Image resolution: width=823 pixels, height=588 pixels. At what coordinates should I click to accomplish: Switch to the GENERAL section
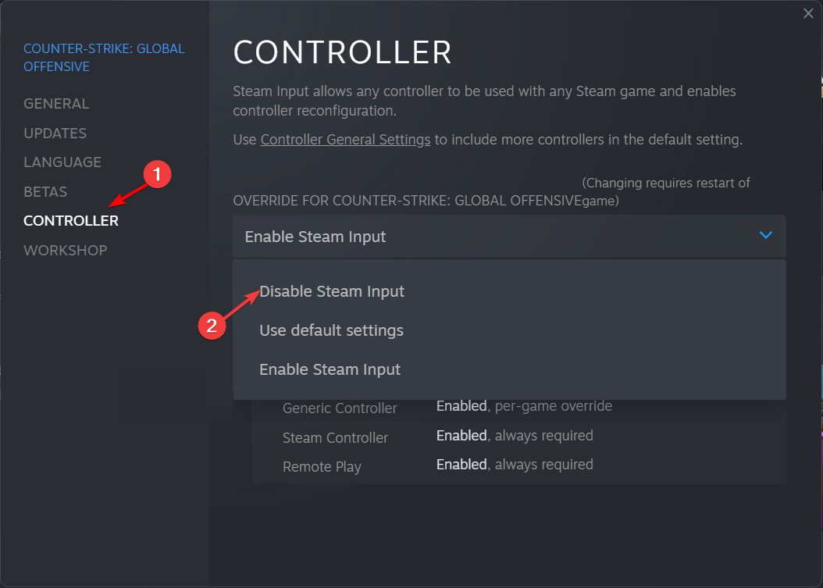[56, 103]
